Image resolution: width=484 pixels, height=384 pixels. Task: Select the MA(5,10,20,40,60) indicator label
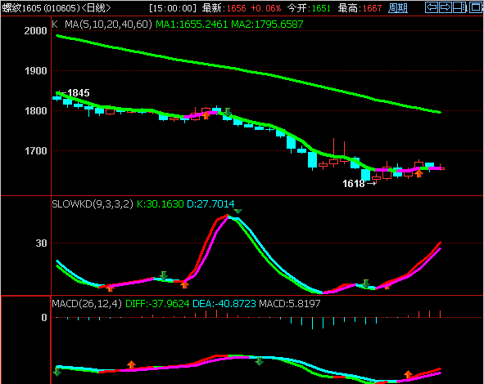108,24
